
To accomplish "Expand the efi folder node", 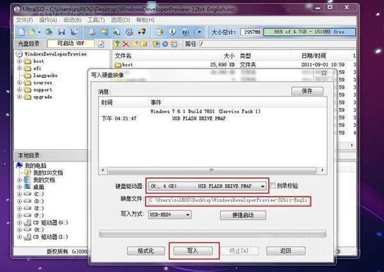I will pyautogui.click(x=19, y=68).
